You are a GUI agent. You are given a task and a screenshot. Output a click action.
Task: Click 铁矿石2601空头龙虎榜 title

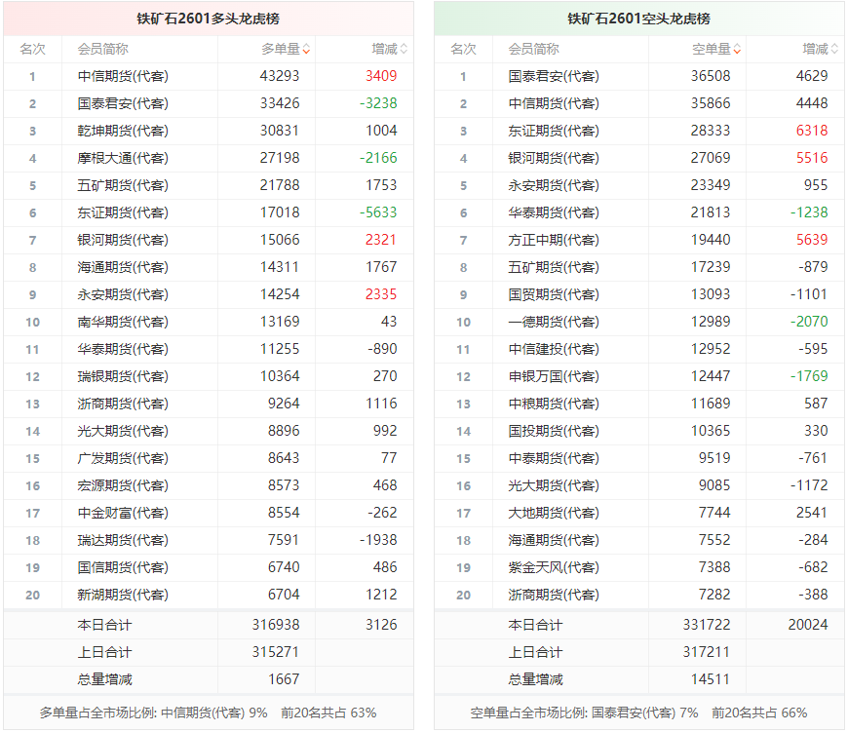(x=638, y=19)
